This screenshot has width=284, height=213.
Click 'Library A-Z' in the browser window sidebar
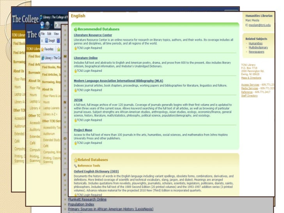pyautogui.click(x=50, y=114)
